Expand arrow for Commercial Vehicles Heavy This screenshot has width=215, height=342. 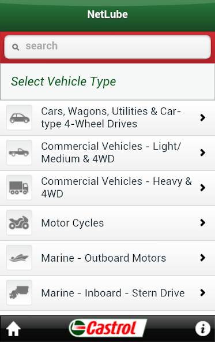point(202,188)
